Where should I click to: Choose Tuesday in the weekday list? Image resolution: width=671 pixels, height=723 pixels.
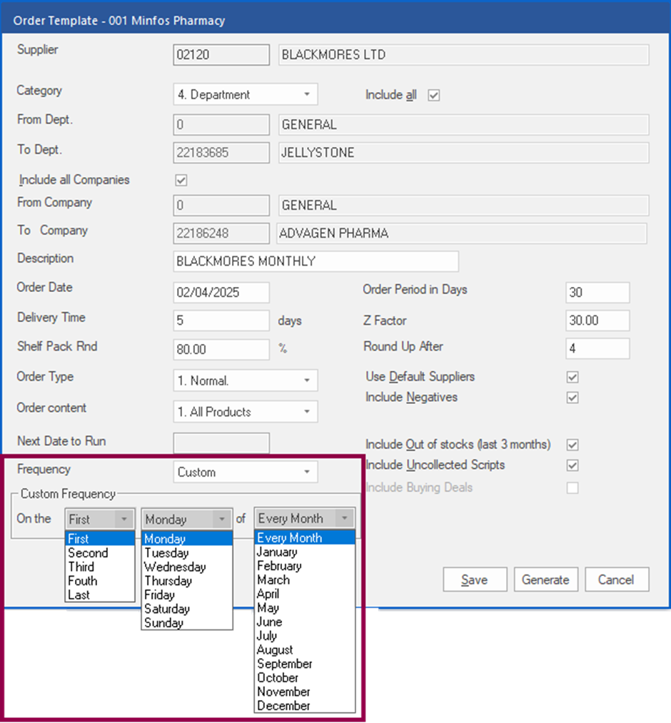click(x=187, y=553)
